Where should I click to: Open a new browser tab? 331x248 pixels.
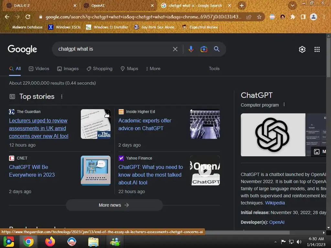pyautogui.click(x=242, y=5)
